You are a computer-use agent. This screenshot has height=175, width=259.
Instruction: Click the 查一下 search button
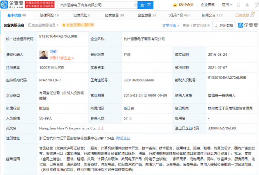pyautogui.click(x=146, y=5)
